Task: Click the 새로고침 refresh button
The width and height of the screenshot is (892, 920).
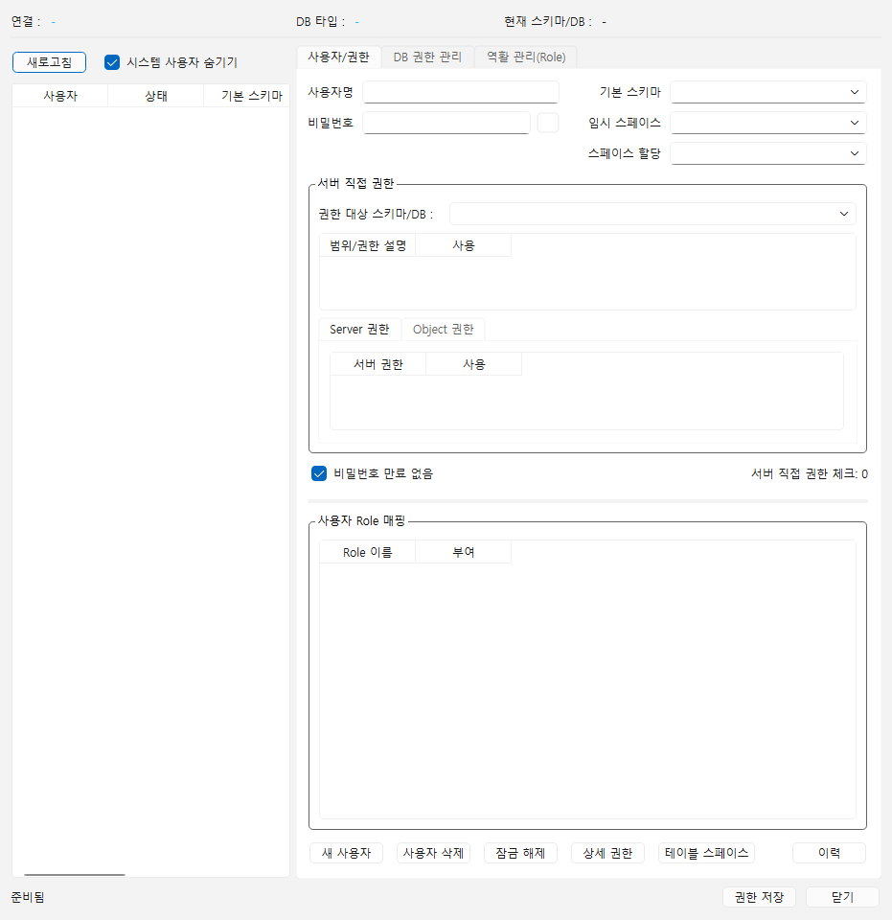Action: 49,62
